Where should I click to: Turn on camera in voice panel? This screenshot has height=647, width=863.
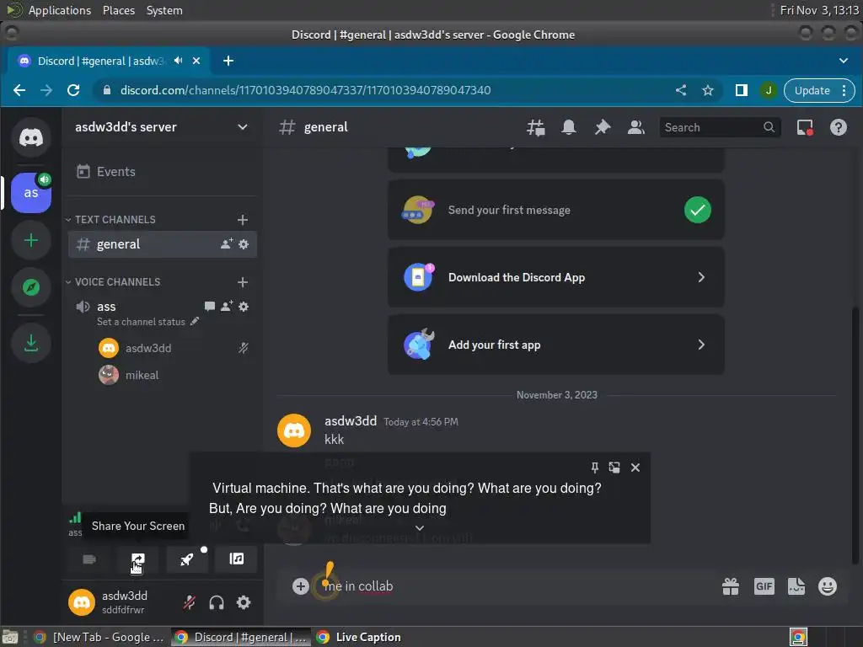89,559
